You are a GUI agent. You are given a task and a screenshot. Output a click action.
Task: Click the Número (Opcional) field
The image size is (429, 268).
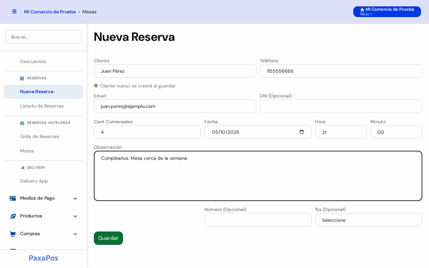(x=258, y=220)
